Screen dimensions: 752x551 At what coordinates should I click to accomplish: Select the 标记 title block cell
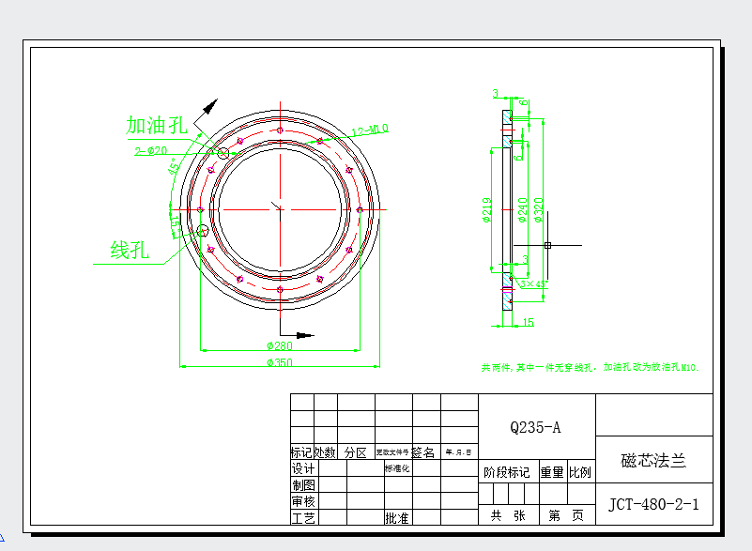pyautogui.click(x=301, y=452)
